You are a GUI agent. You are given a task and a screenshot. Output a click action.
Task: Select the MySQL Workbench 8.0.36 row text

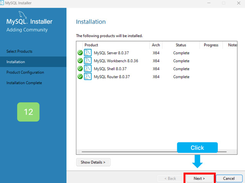point(116,61)
